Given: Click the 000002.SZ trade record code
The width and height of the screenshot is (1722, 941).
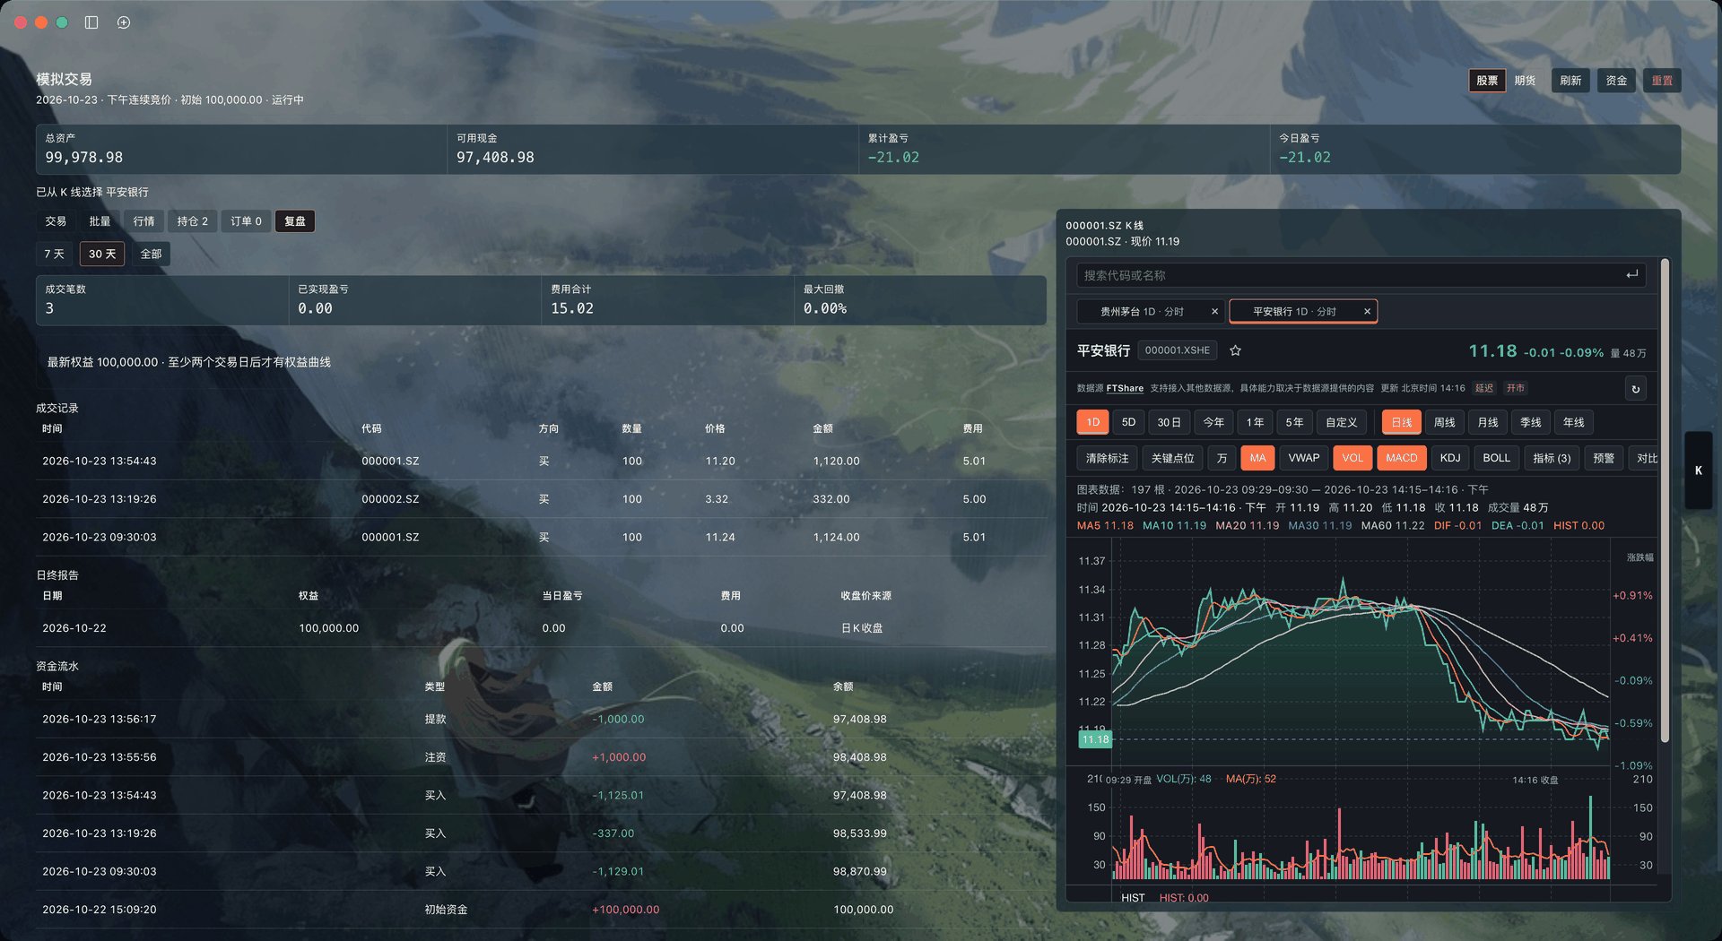Looking at the screenshot, I should pyautogui.click(x=390, y=499).
